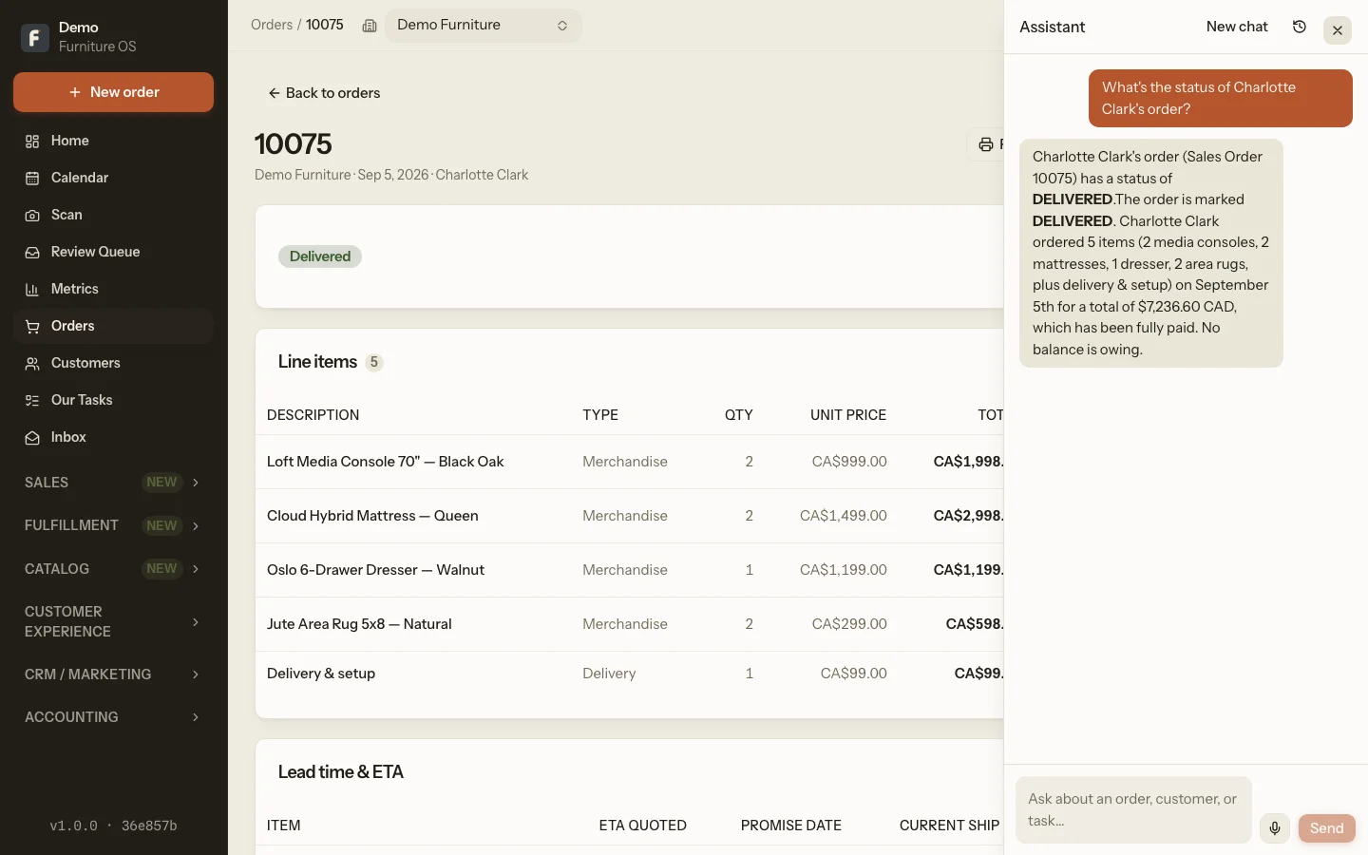Click the Metrics chart icon
1368x855 pixels.
point(32,290)
